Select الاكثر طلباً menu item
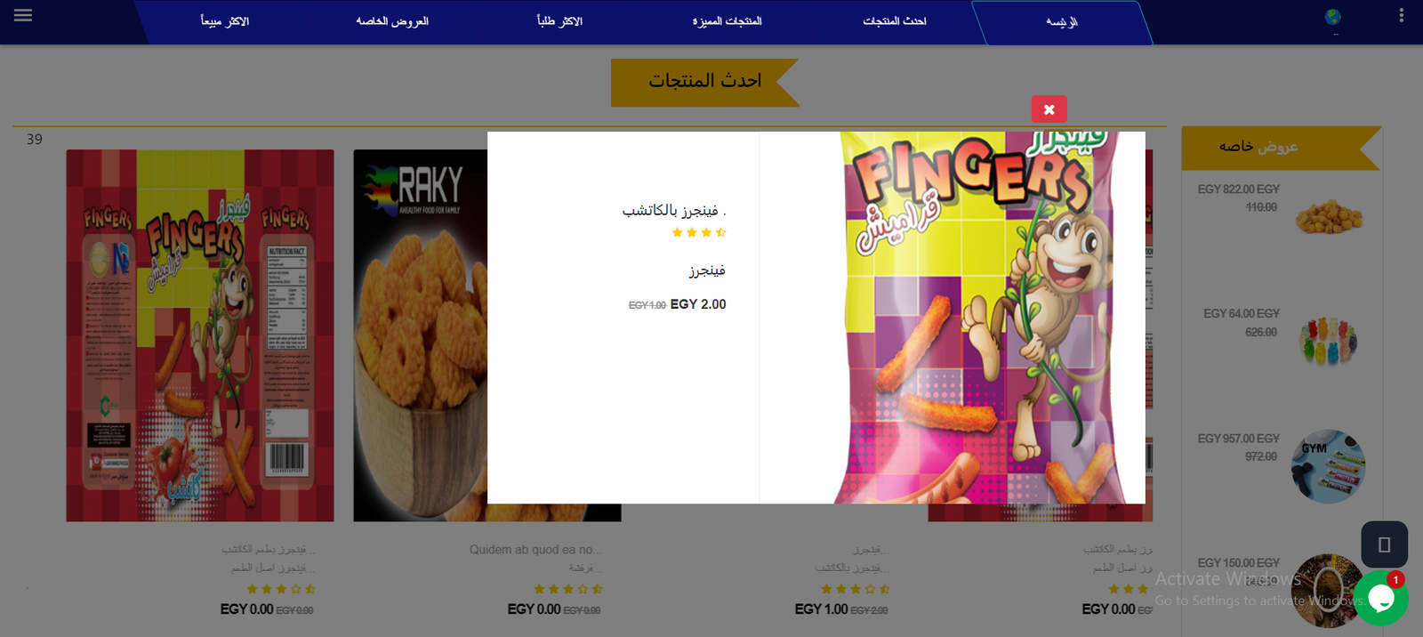Image resolution: width=1423 pixels, height=637 pixels. tap(560, 21)
